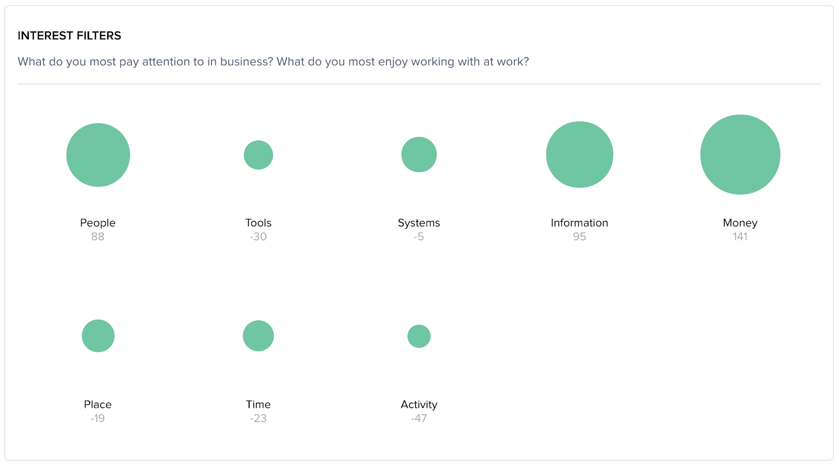Select the Time bubble
This screenshot has height=465, width=839.
(259, 336)
